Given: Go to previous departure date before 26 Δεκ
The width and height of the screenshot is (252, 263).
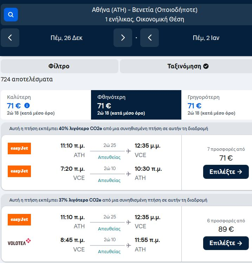Looking at the screenshot, I should [10, 38].
